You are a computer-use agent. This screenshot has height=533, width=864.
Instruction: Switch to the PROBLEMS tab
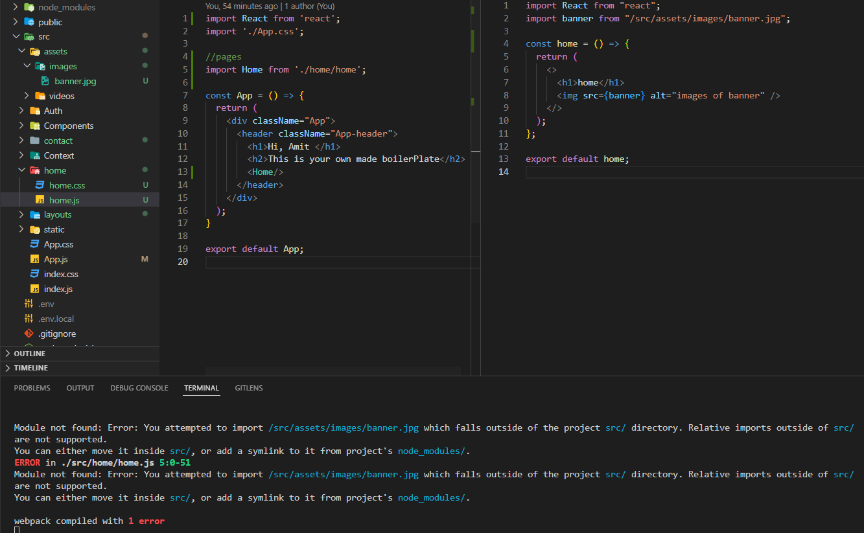tap(32, 388)
